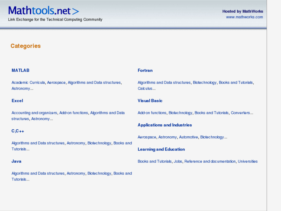Viewport: 281px width, 211px height.
Task: Open Biotechnology under Applications and Industries
Action: point(212,137)
